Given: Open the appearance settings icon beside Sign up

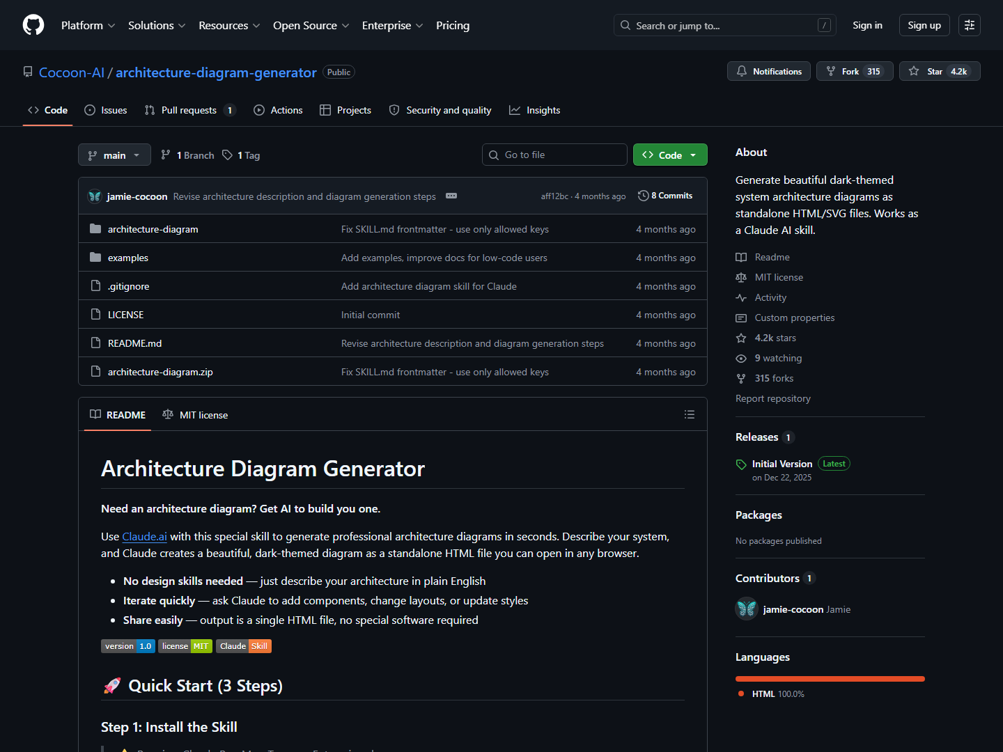Looking at the screenshot, I should click(970, 25).
